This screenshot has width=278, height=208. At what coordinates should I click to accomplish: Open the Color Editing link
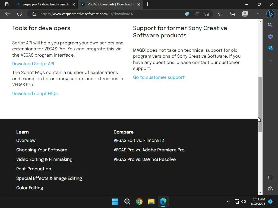[30, 188]
